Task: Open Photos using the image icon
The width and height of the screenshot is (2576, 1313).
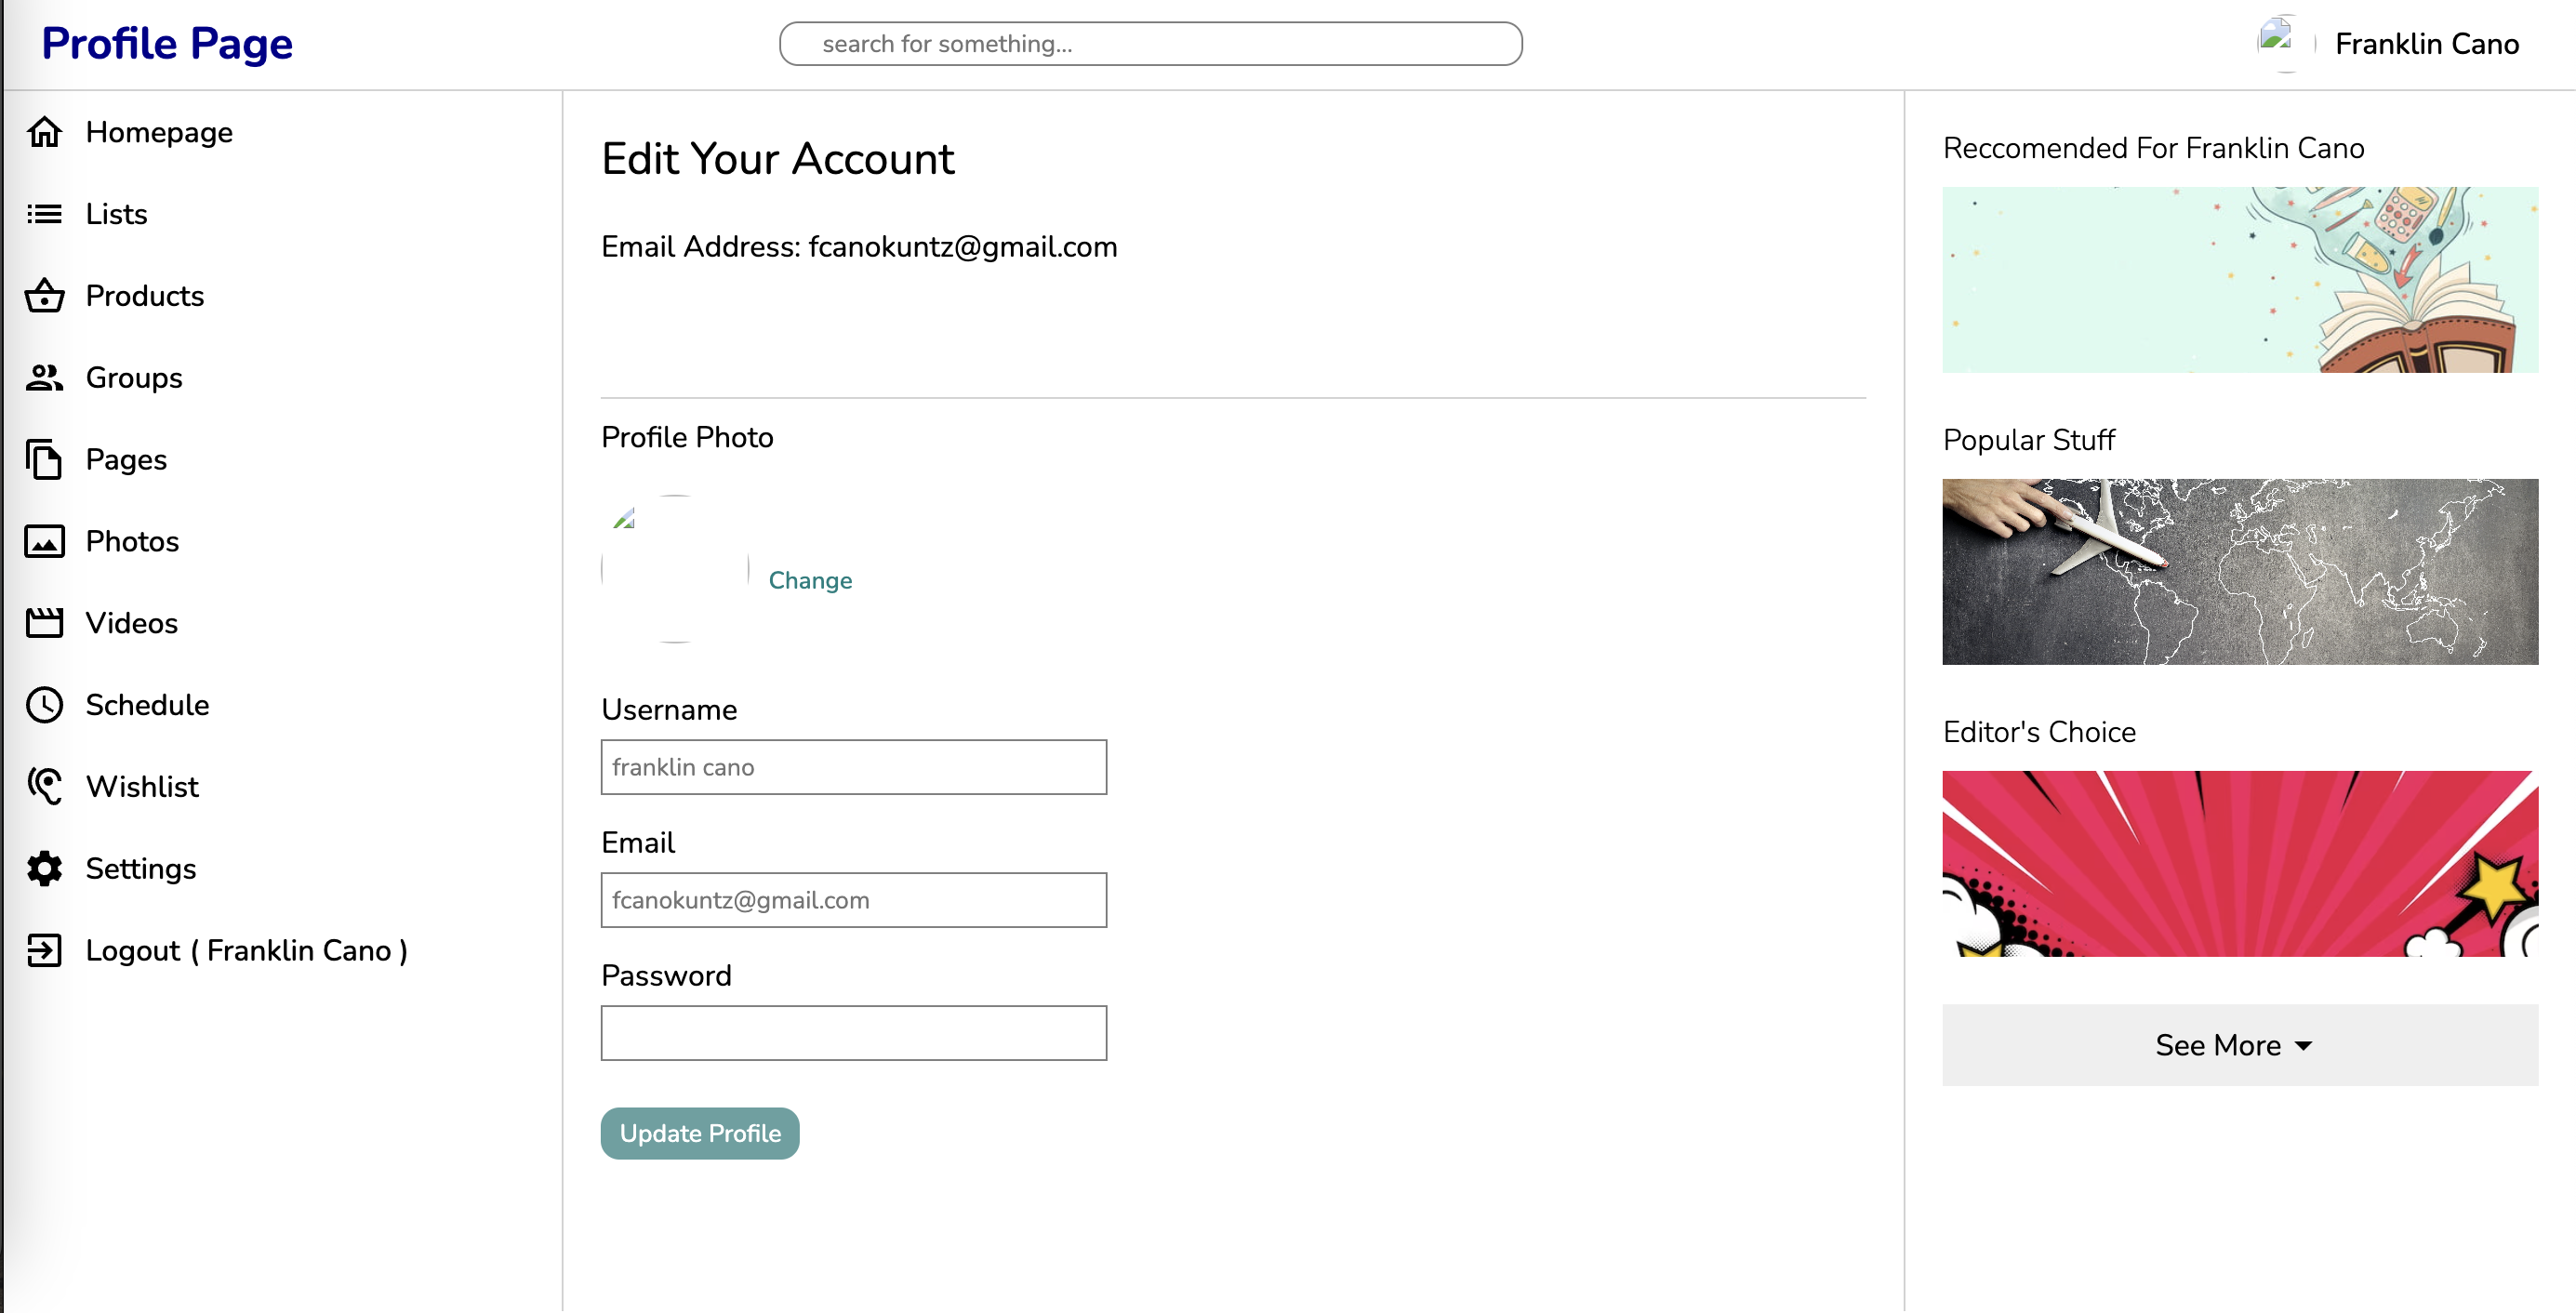Action: (45, 541)
